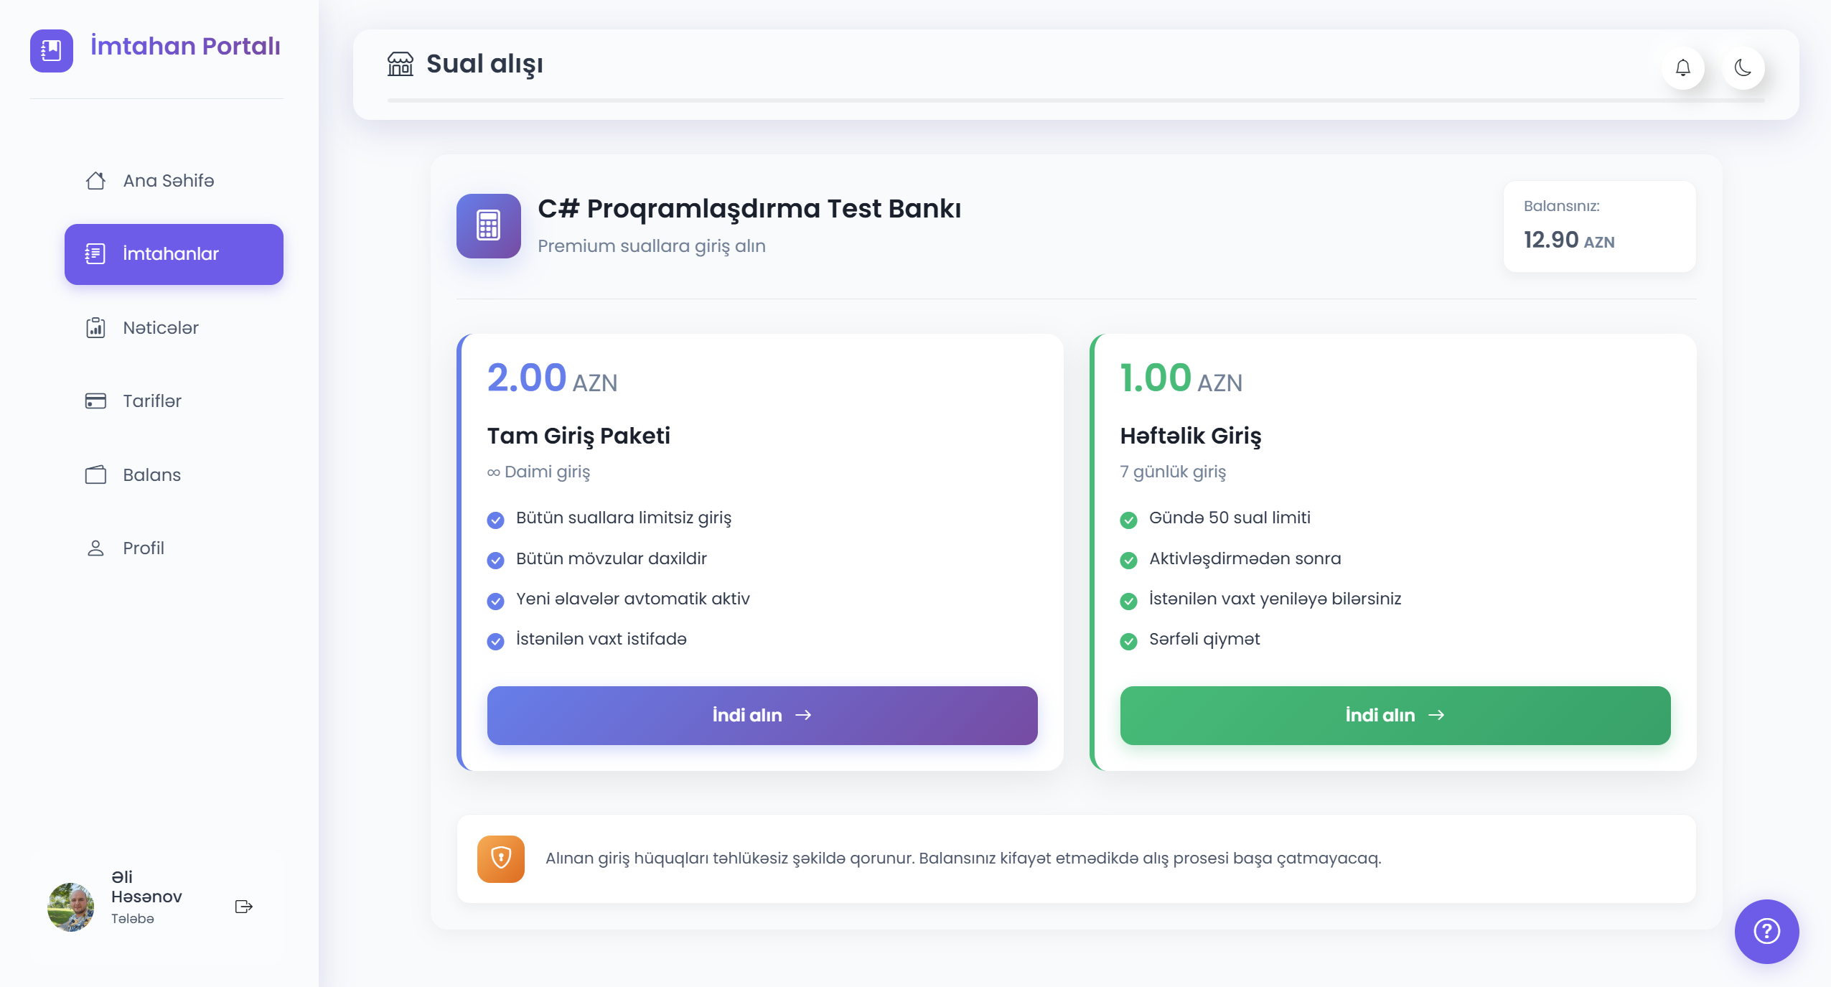Open the İmtahanlar menu item

click(x=174, y=254)
